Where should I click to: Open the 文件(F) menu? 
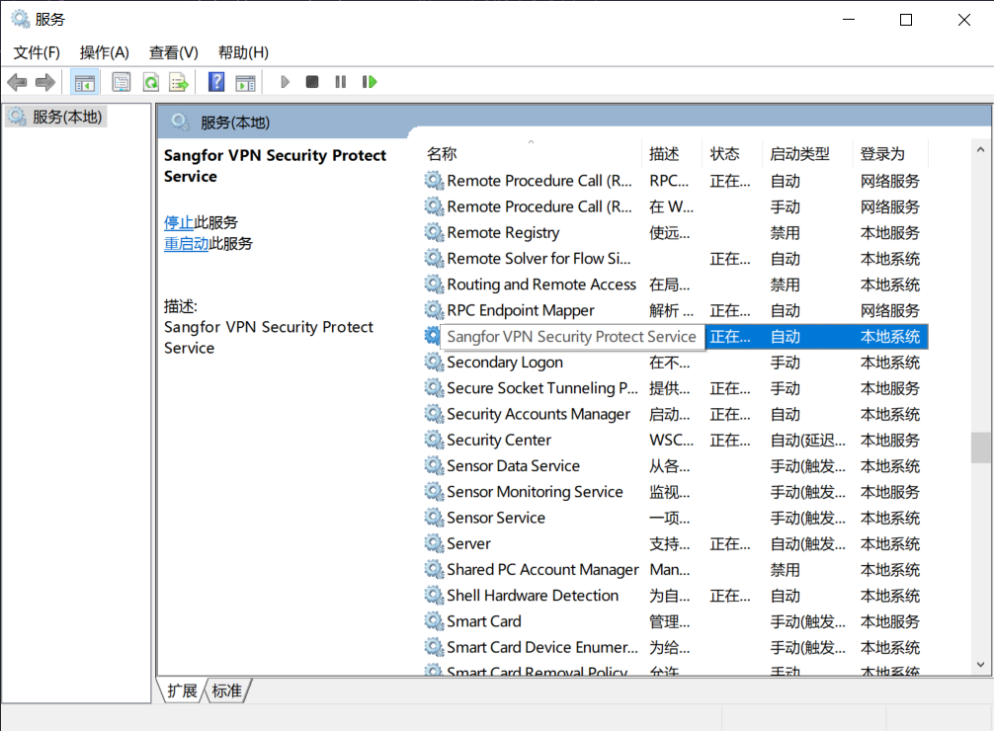[37, 52]
